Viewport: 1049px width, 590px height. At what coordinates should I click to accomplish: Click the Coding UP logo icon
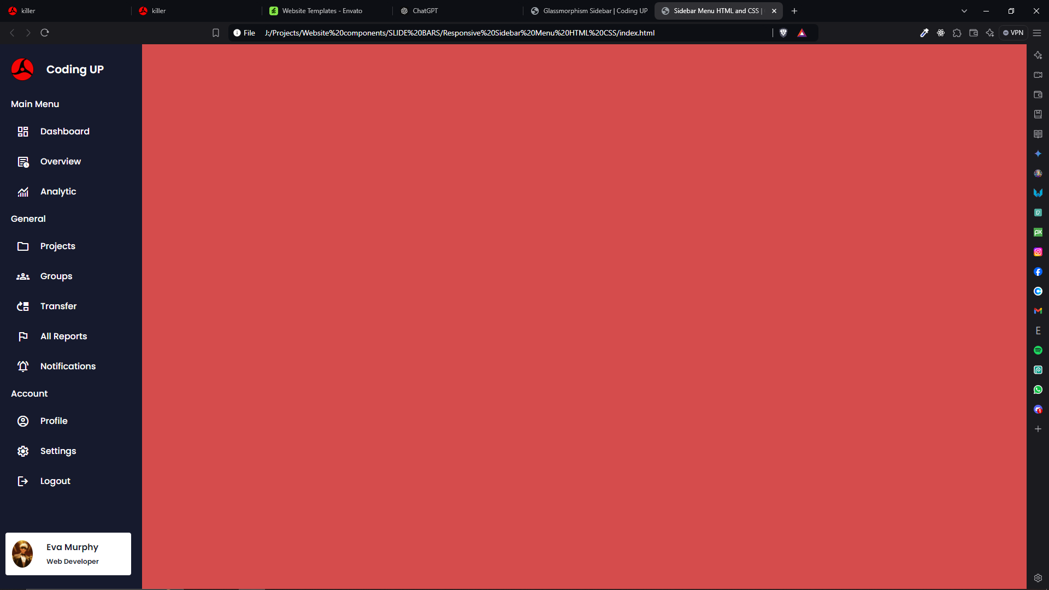pyautogui.click(x=22, y=69)
